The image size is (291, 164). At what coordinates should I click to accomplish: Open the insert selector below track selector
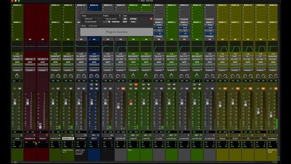coord(91,22)
